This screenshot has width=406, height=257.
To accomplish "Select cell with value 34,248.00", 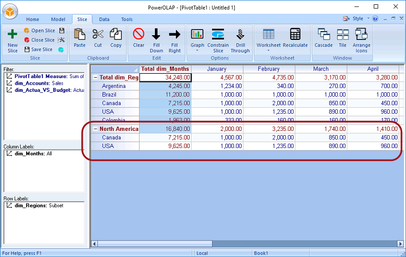I will (165, 78).
